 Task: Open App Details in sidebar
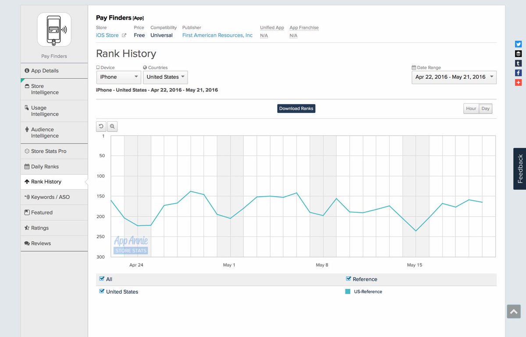(x=54, y=70)
